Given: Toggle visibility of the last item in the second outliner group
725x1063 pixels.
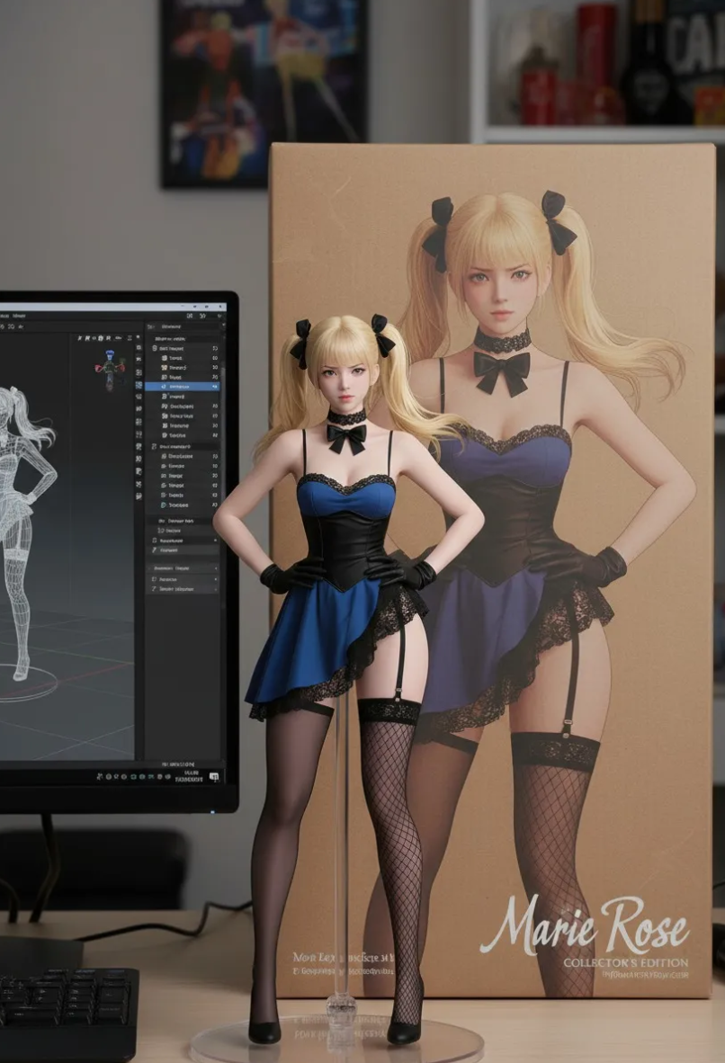Looking at the screenshot, I should point(215,505).
